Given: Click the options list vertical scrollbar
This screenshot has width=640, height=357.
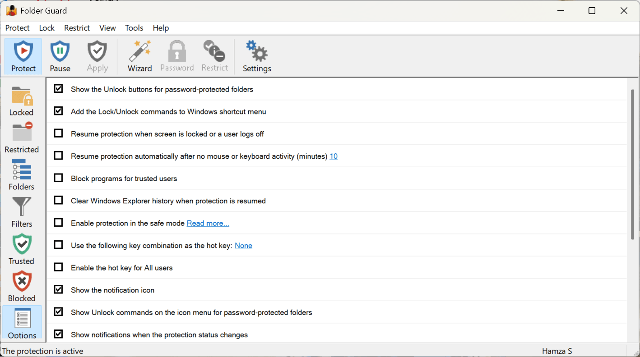Looking at the screenshot, I should point(633,164).
